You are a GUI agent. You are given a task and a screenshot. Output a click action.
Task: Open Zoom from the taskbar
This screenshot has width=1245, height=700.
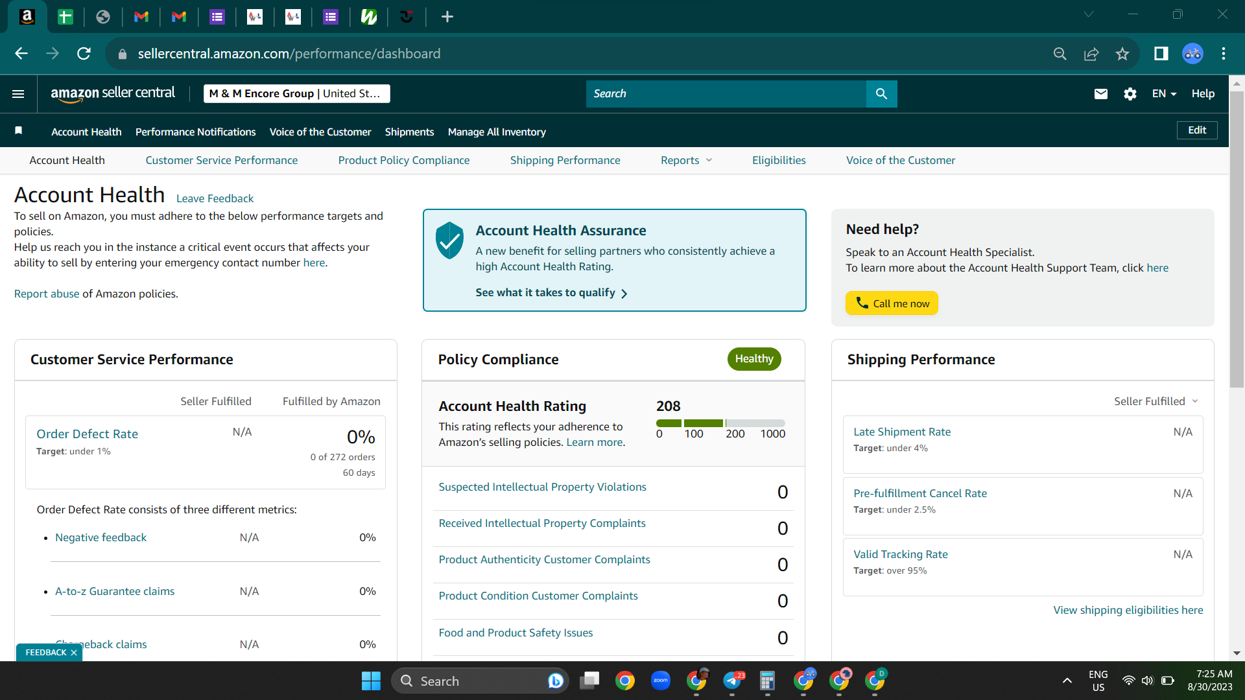661,681
